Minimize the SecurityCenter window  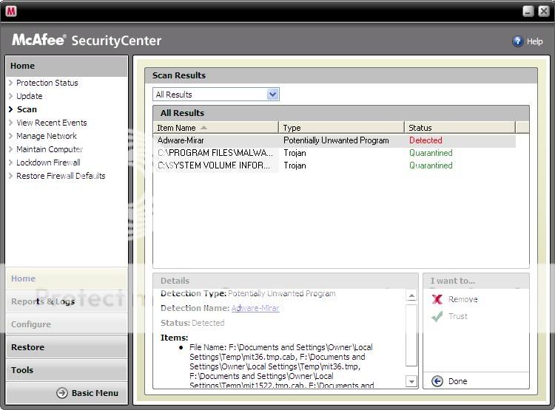coord(528,11)
